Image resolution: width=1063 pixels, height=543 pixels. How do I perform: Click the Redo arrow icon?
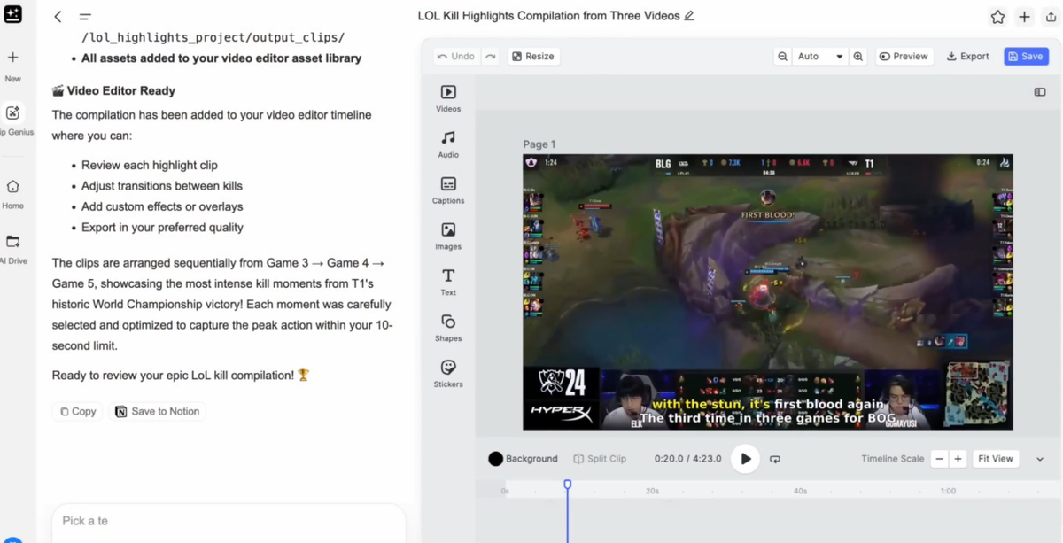[x=491, y=56]
